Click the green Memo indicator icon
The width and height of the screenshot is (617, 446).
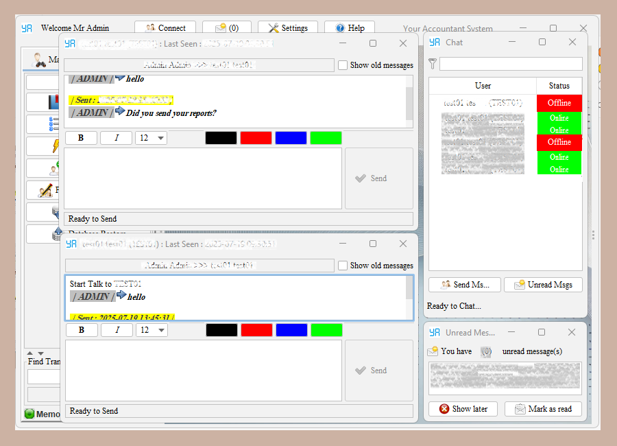(x=29, y=414)
